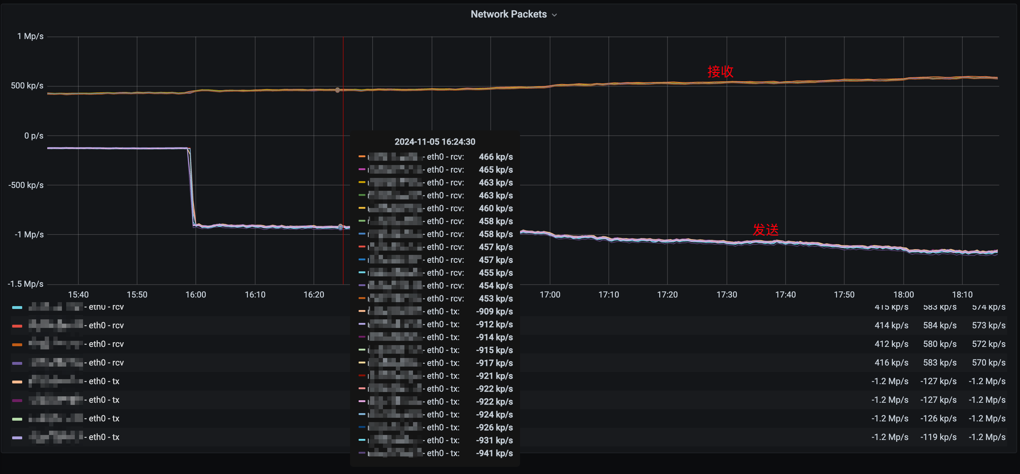The width and height of the screenshot is (1020, 474).
Task: Click the 454 kp/s tooltip value
Action: tap(496, 285)
